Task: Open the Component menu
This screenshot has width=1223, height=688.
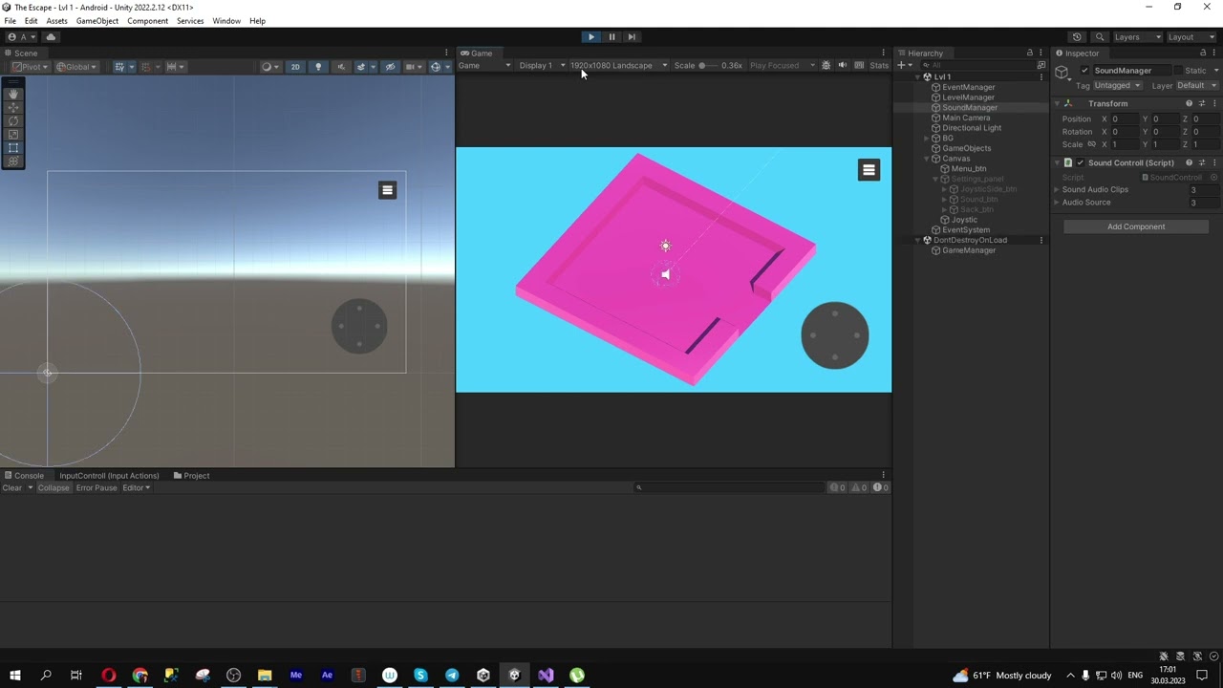Action: (x=147, y=21)
